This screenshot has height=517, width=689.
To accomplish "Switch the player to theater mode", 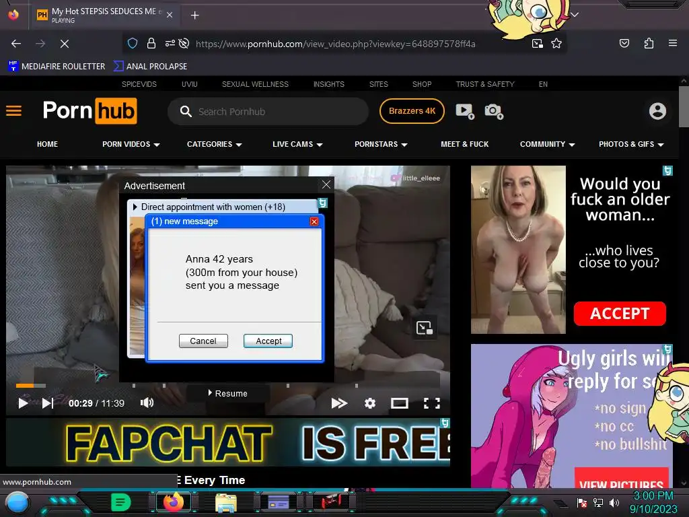I will point(400,403).
